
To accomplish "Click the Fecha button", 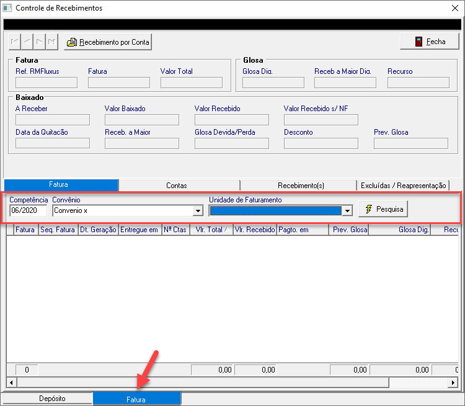I will click(430, 42).
